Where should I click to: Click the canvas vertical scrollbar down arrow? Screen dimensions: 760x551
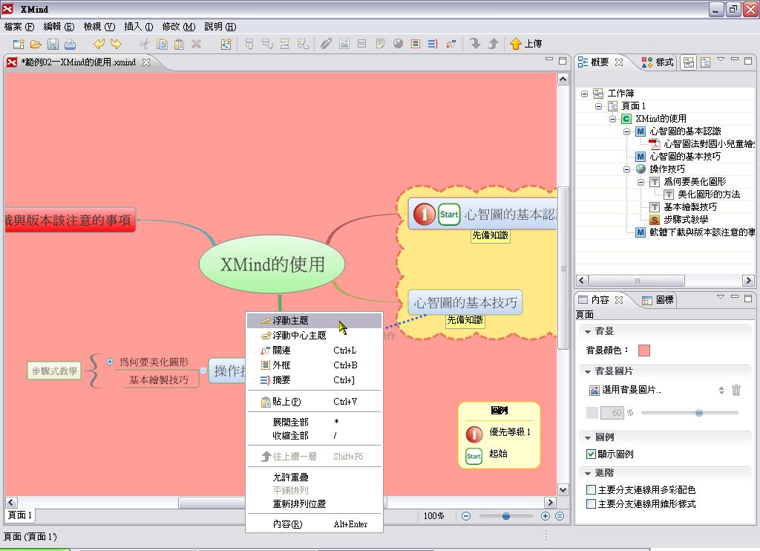(563, 490)
